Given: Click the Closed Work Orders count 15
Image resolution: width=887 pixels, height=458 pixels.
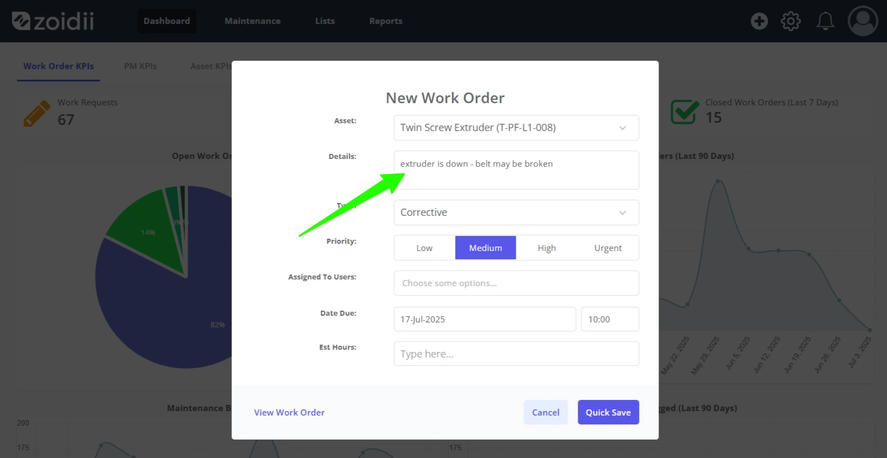Looking at the screenshot, I should click(x=714, y=118).
